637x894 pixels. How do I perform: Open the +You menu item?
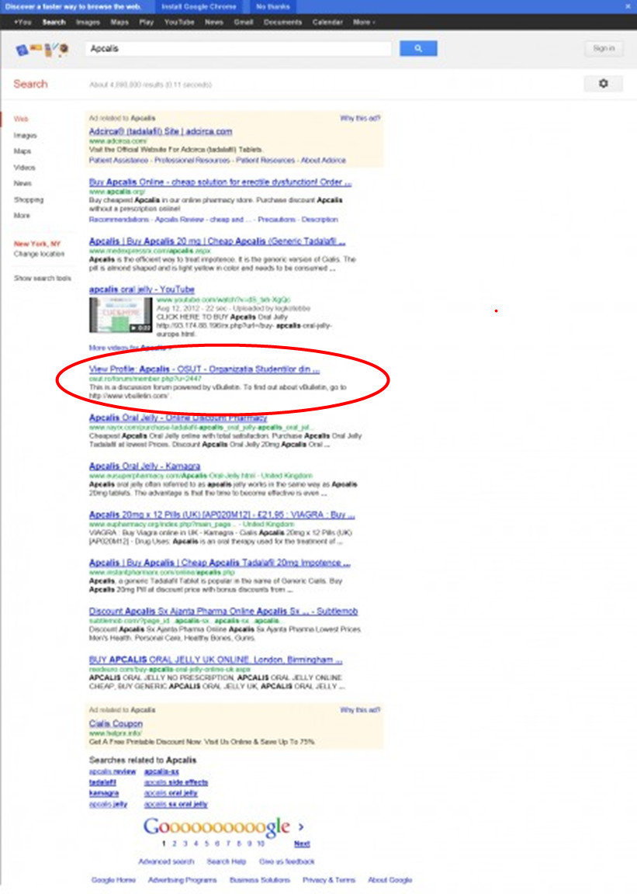[23, 23]
